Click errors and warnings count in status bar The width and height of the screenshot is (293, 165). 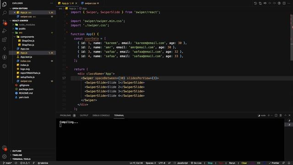click(x=25, y=163)
